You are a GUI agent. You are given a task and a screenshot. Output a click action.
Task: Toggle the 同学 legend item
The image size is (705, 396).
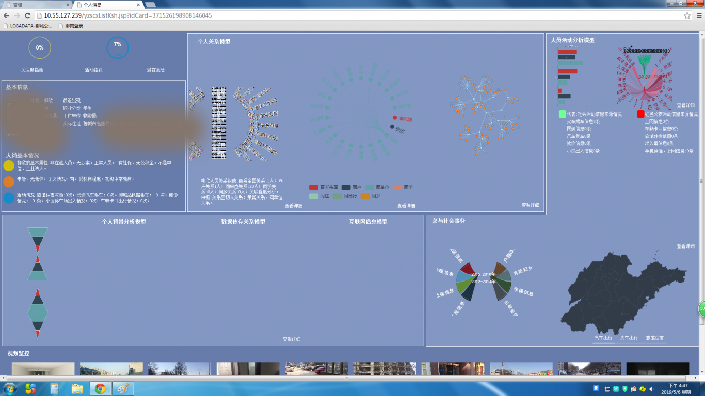pyautogui.click(x=403, y=187)
